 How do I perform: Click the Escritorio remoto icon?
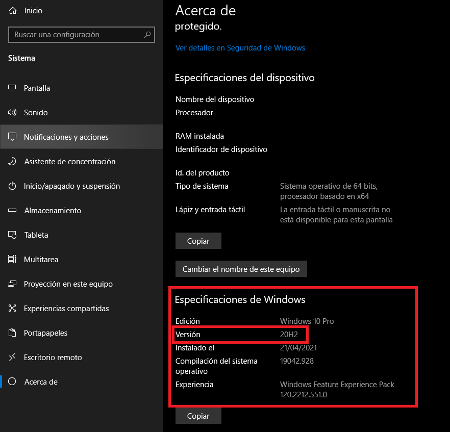[13, 358]
